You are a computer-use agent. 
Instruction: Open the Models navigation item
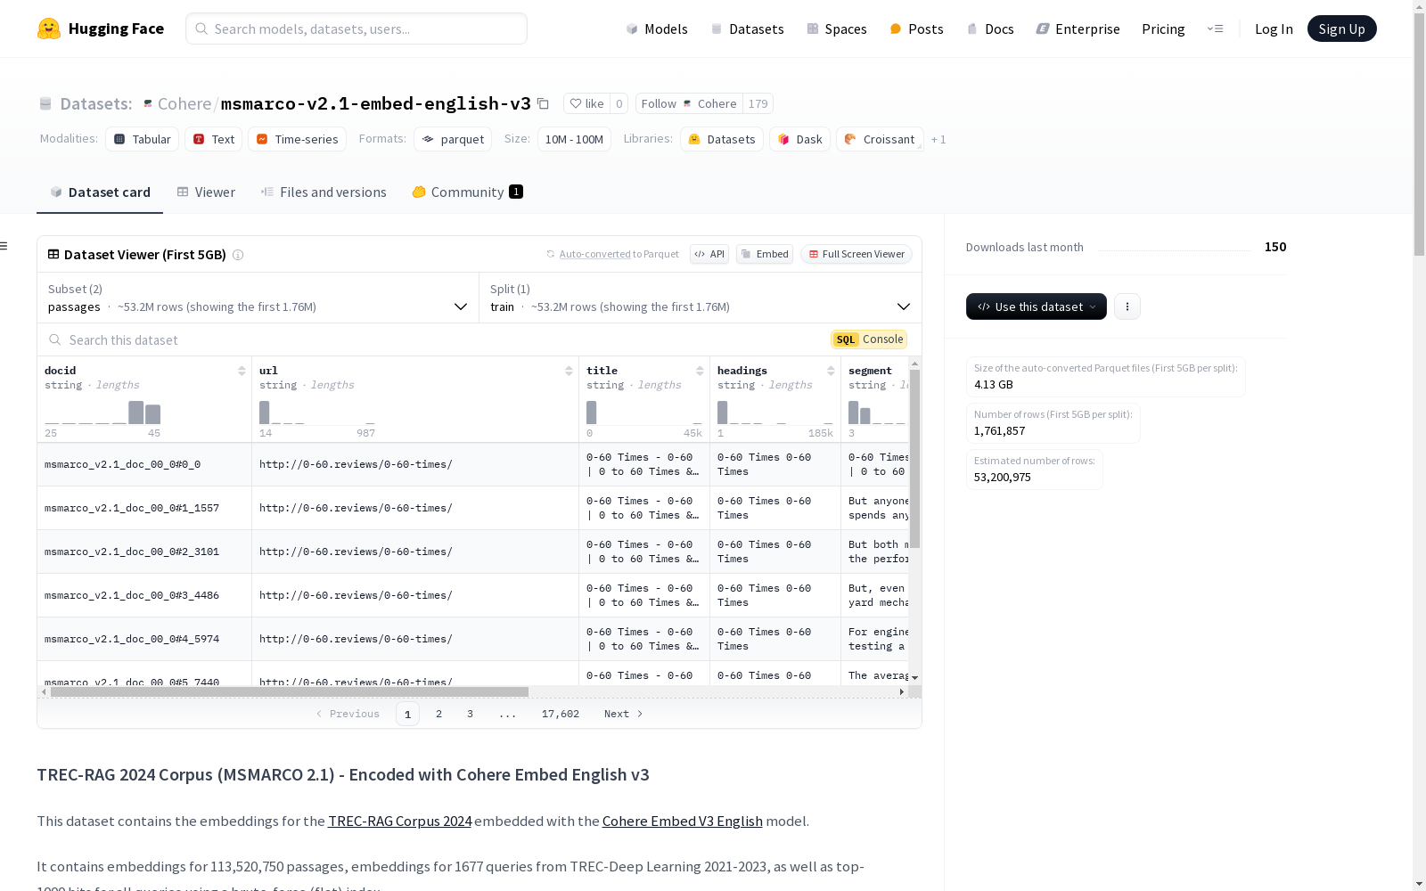tap(657, 29)
